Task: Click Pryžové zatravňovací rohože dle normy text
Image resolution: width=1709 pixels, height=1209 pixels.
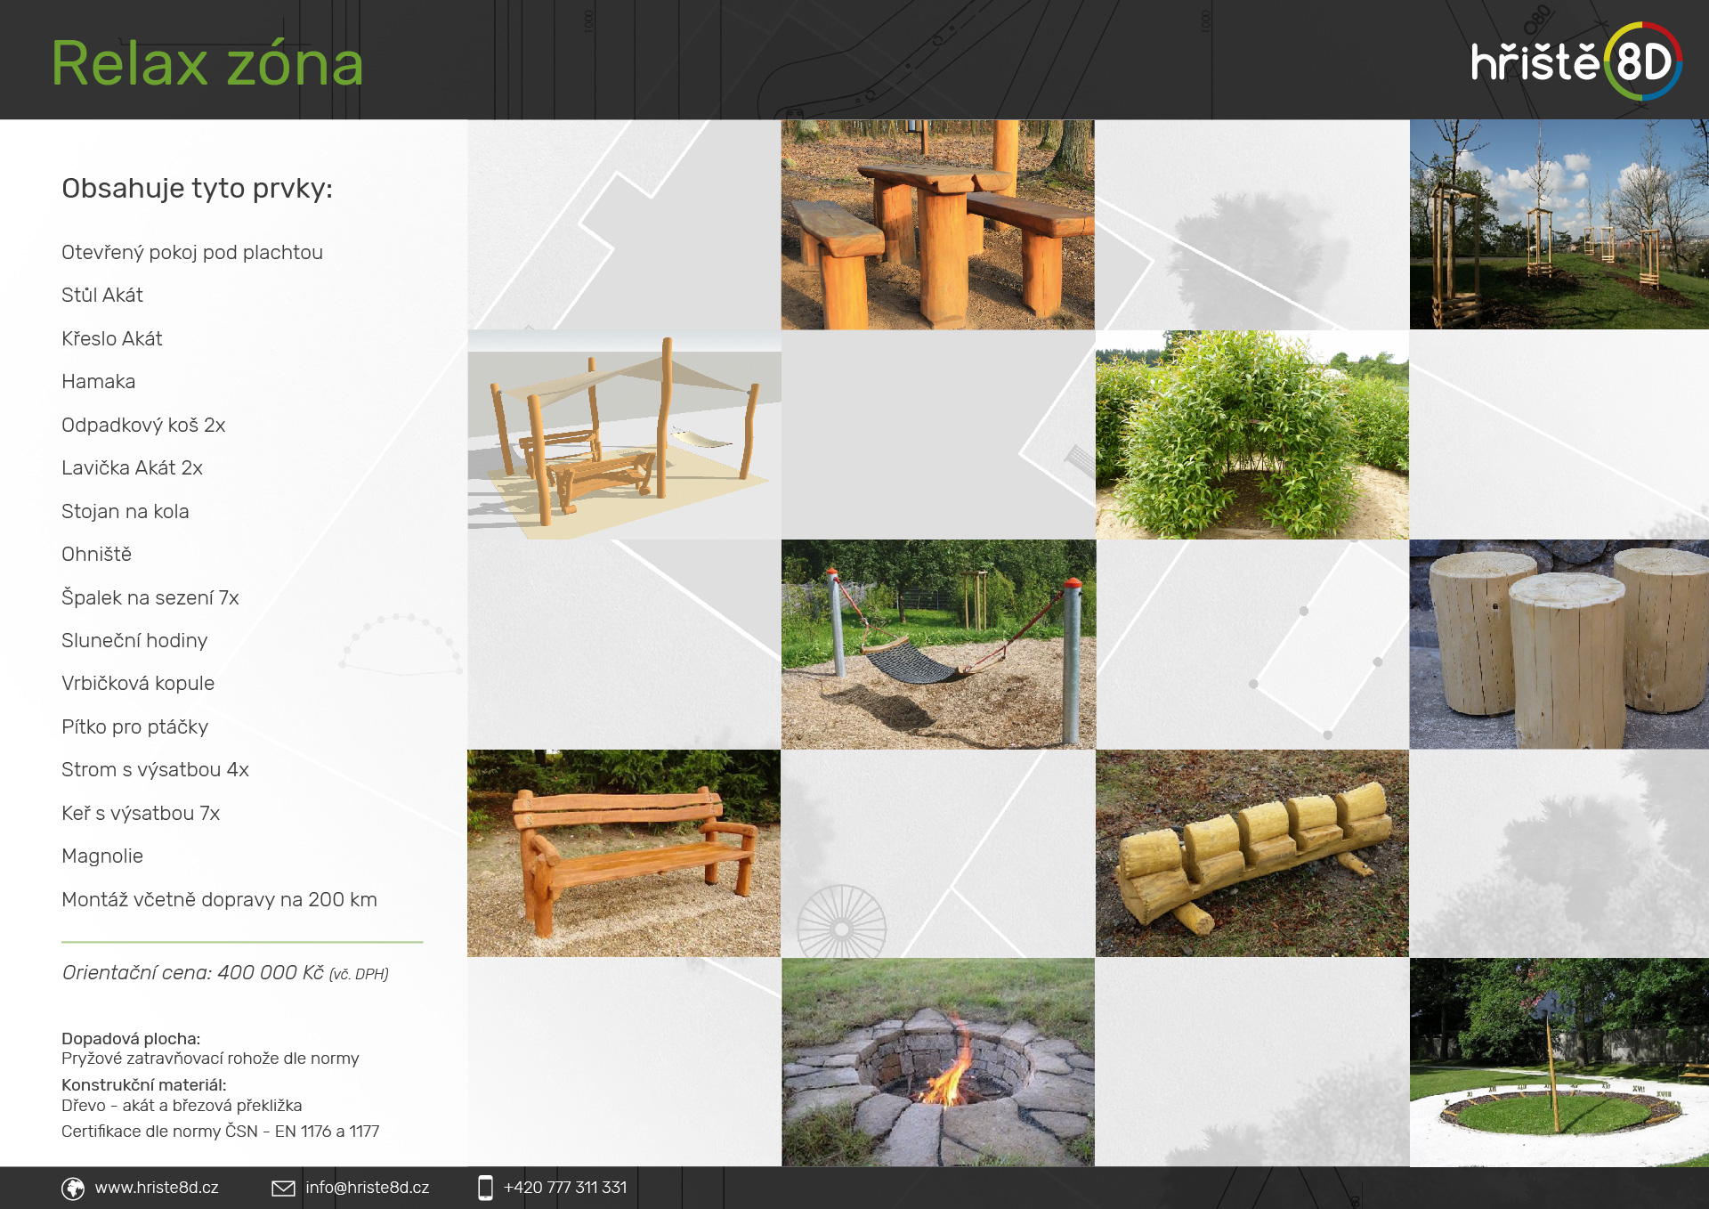Action: click(210, 1059)
